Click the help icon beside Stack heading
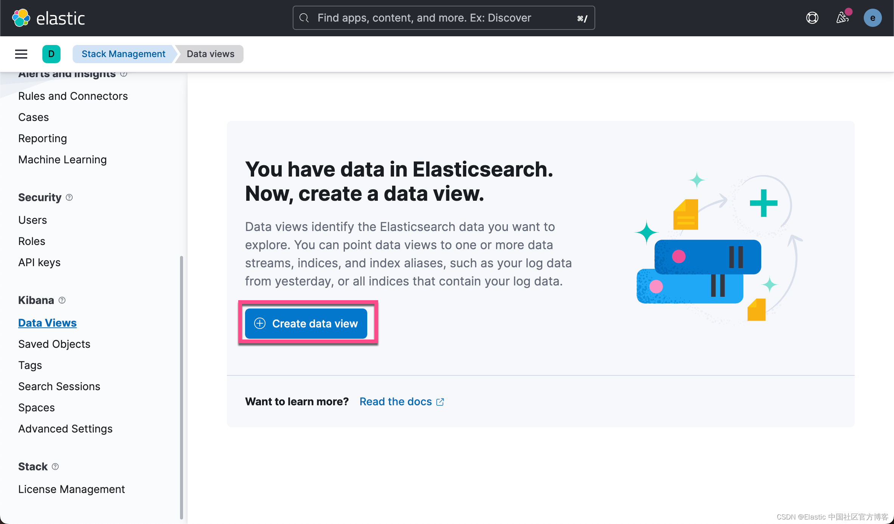The height and width of the screenshot is (524, 894). tap(55, 466)
